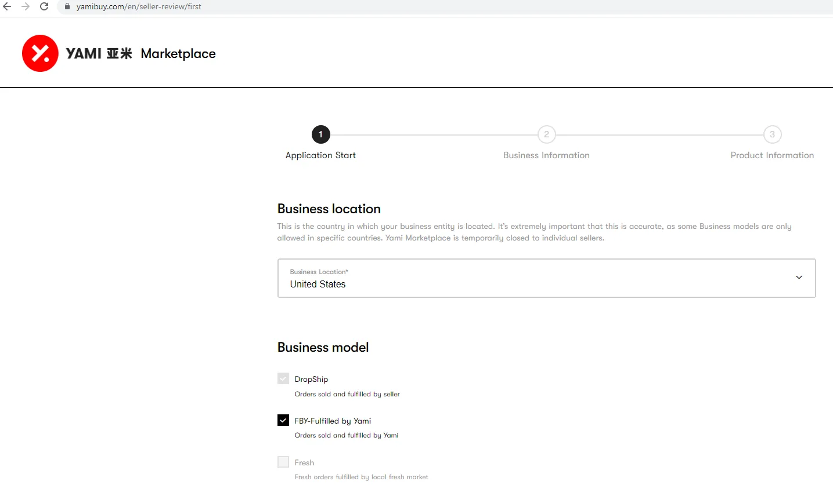Click the DropShip option label
The width and height of the screenshot is (833, 503).
point(311,379)
